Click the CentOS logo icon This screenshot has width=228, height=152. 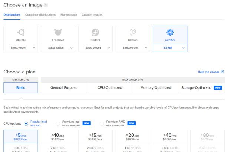click(170, 32)
